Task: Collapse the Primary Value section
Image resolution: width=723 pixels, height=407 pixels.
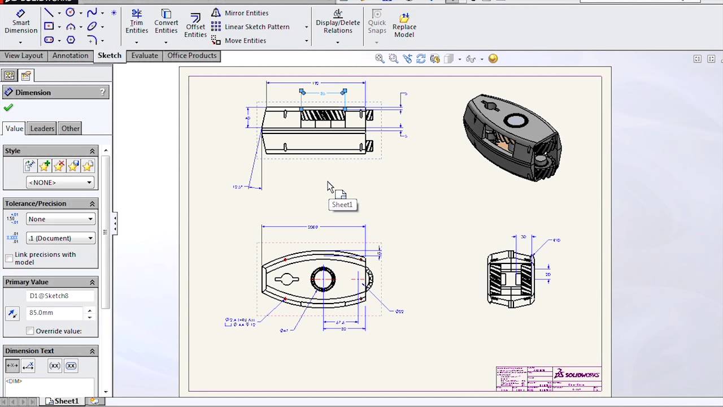Action: click(x=92, y=282)
